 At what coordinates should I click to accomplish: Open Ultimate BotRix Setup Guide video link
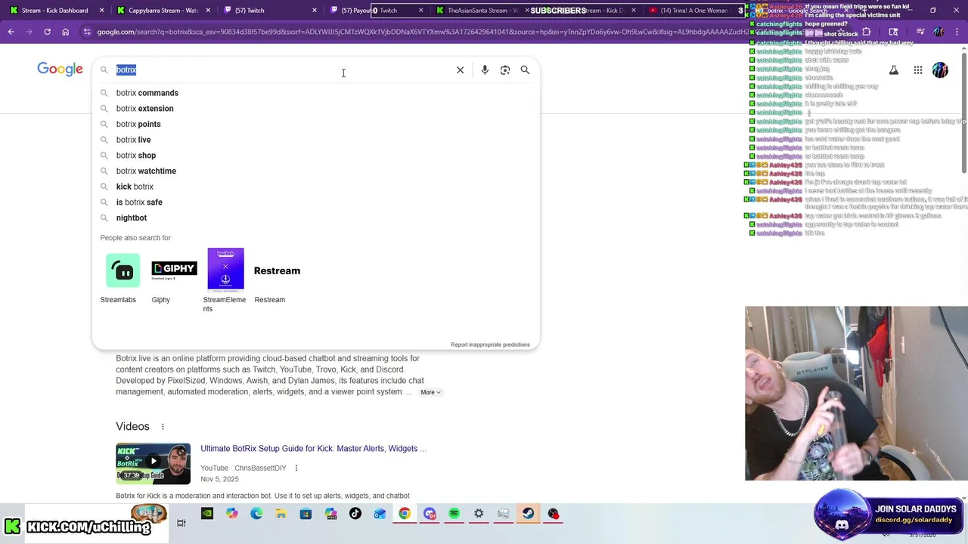pos(313,449)
